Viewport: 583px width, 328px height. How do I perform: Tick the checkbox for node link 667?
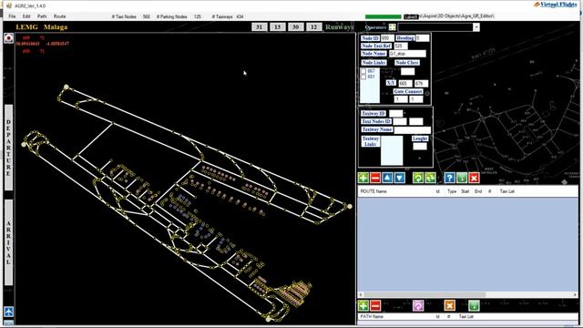(x=363, y=71)
